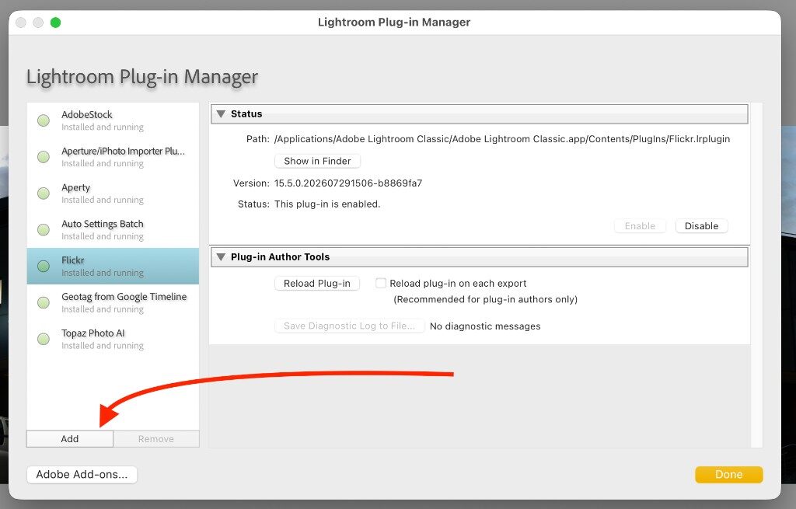Click the green window zoom button
Image resolution: width=796 pixels, height=509 pixels.
[x=56, y=23]
